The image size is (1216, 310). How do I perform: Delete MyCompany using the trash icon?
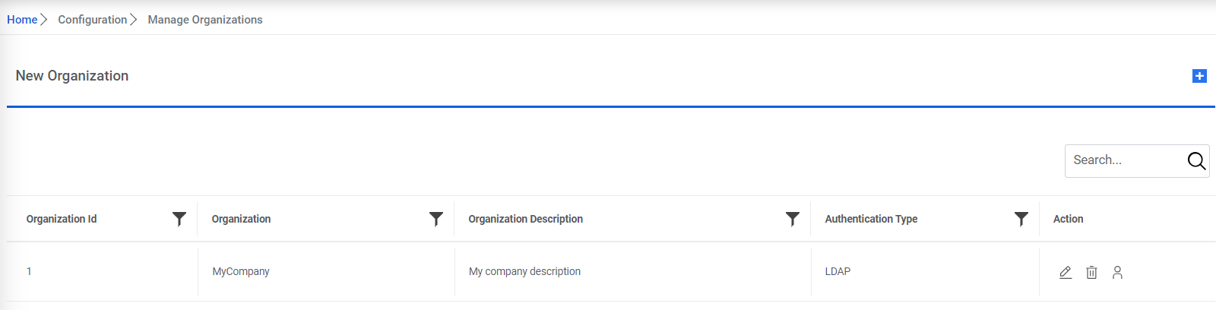1091,272
